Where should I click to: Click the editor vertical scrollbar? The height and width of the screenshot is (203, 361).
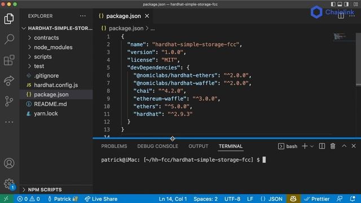pyautogui.click(x=358, y=59)
